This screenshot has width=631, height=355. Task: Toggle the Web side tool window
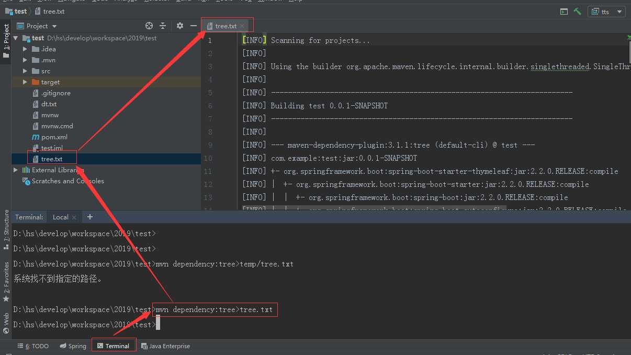[6, 323]
